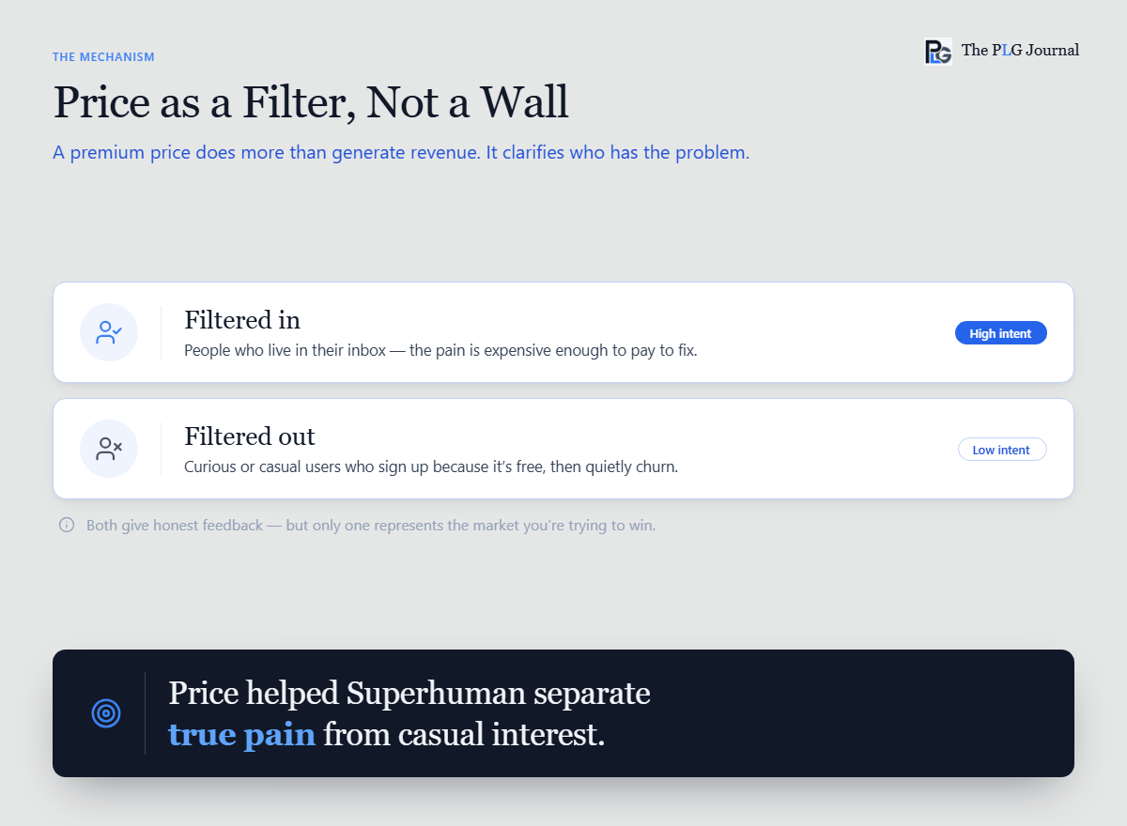This screenshot has width=1127, height=826.
Task: Click the blue subtitle about premium price
Action: 401,152
